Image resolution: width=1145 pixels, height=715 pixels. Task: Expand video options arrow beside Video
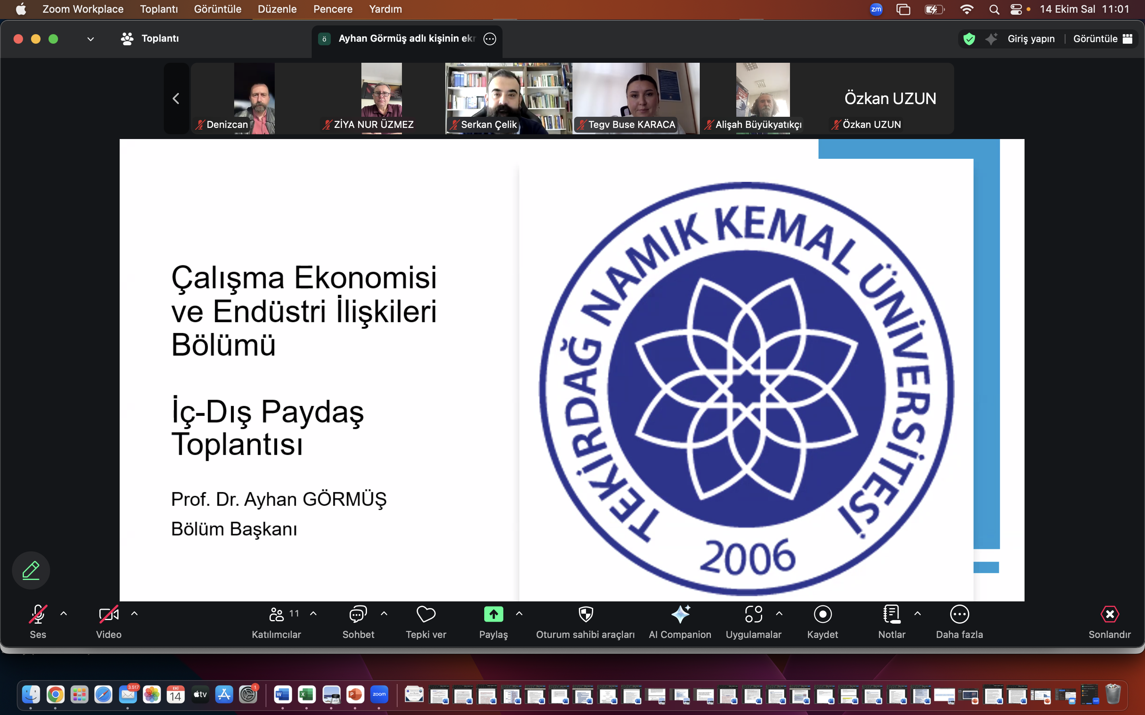tap(134, 614)
